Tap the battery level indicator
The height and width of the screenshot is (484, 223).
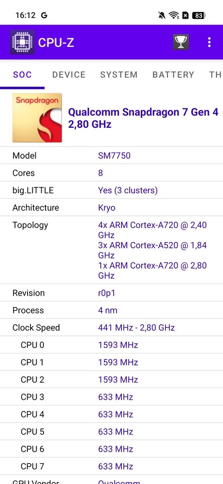[199, 15]
